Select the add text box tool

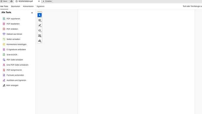pos(40,36)
